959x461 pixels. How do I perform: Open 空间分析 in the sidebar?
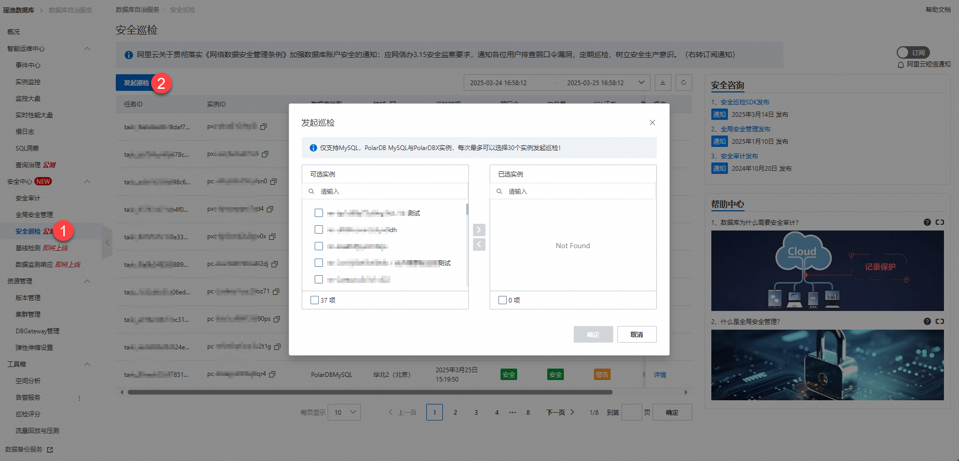pyautogui.click(x=28, y=381)
